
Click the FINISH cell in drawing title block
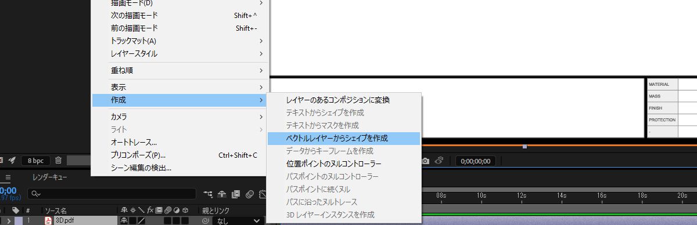(663, 108)
